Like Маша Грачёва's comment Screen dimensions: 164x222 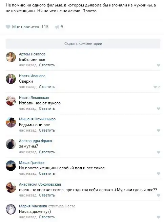158,174
